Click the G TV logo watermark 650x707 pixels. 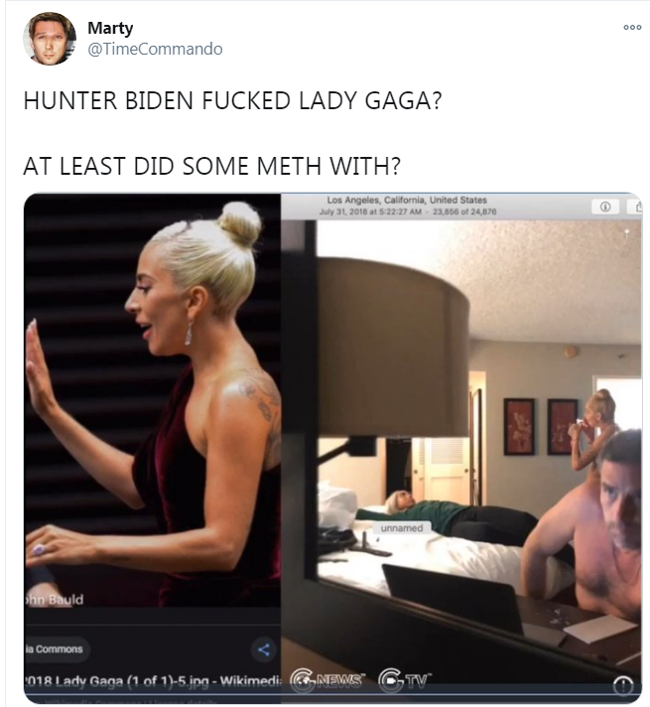click(404, 681)
